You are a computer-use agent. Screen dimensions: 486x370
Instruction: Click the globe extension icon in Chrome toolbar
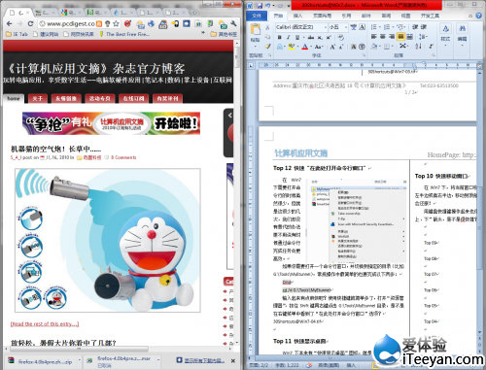coord(151,23)
